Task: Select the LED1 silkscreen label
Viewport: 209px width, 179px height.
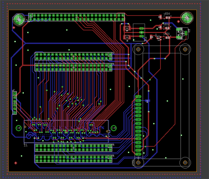Action: point(166,34)
